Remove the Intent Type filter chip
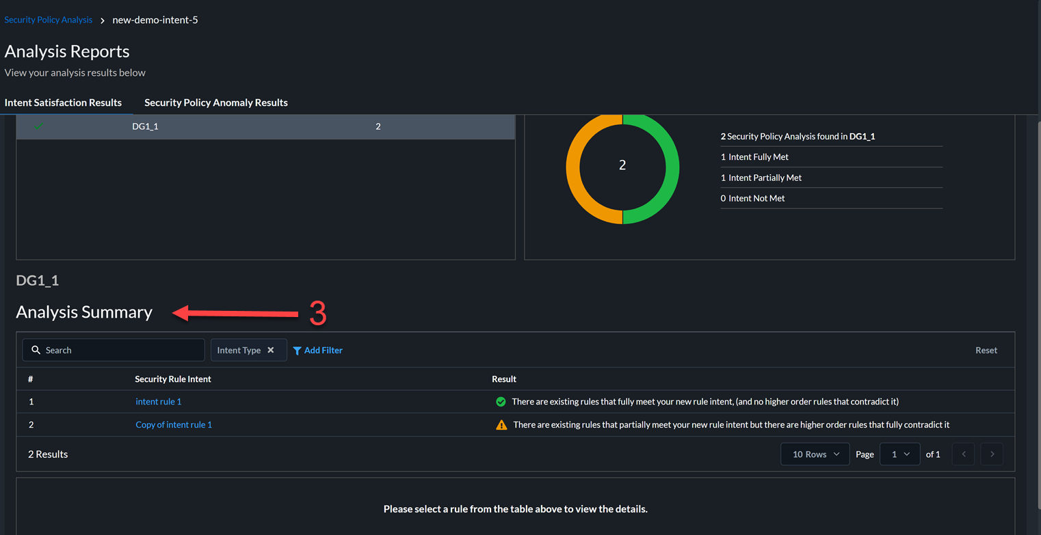Image resolution: width=1041 pixels, height=535 pixels. (x=271, y=350)
